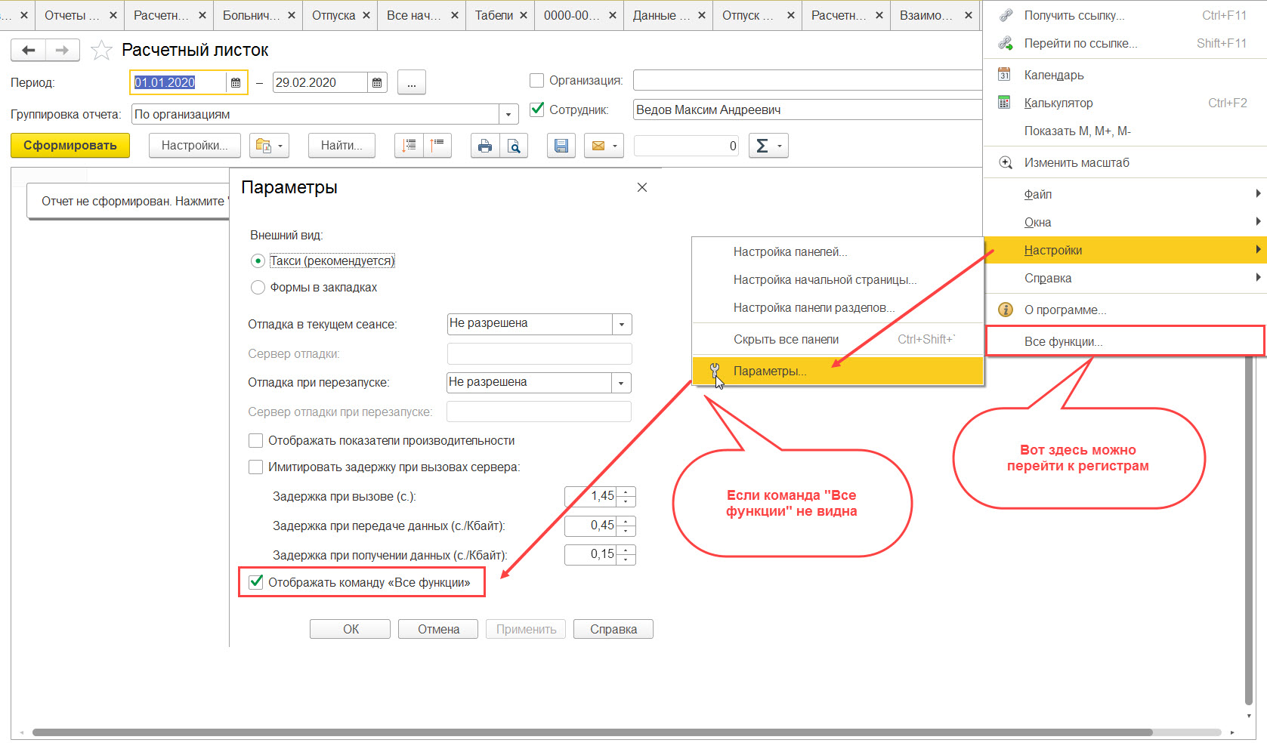Image resolution: width=1267 pixels, height=746 pixels.
Task: Click OK in Параметры dialog
Action: 351,629
